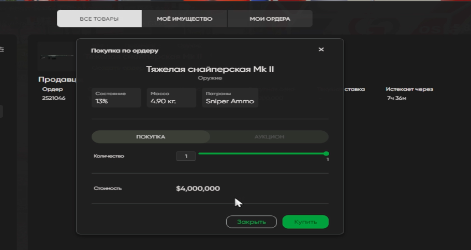Viewport: 471px width, 250px height.
Task: Click the Масса 4.90 кг. tile
Action: (x=171, y=98)
